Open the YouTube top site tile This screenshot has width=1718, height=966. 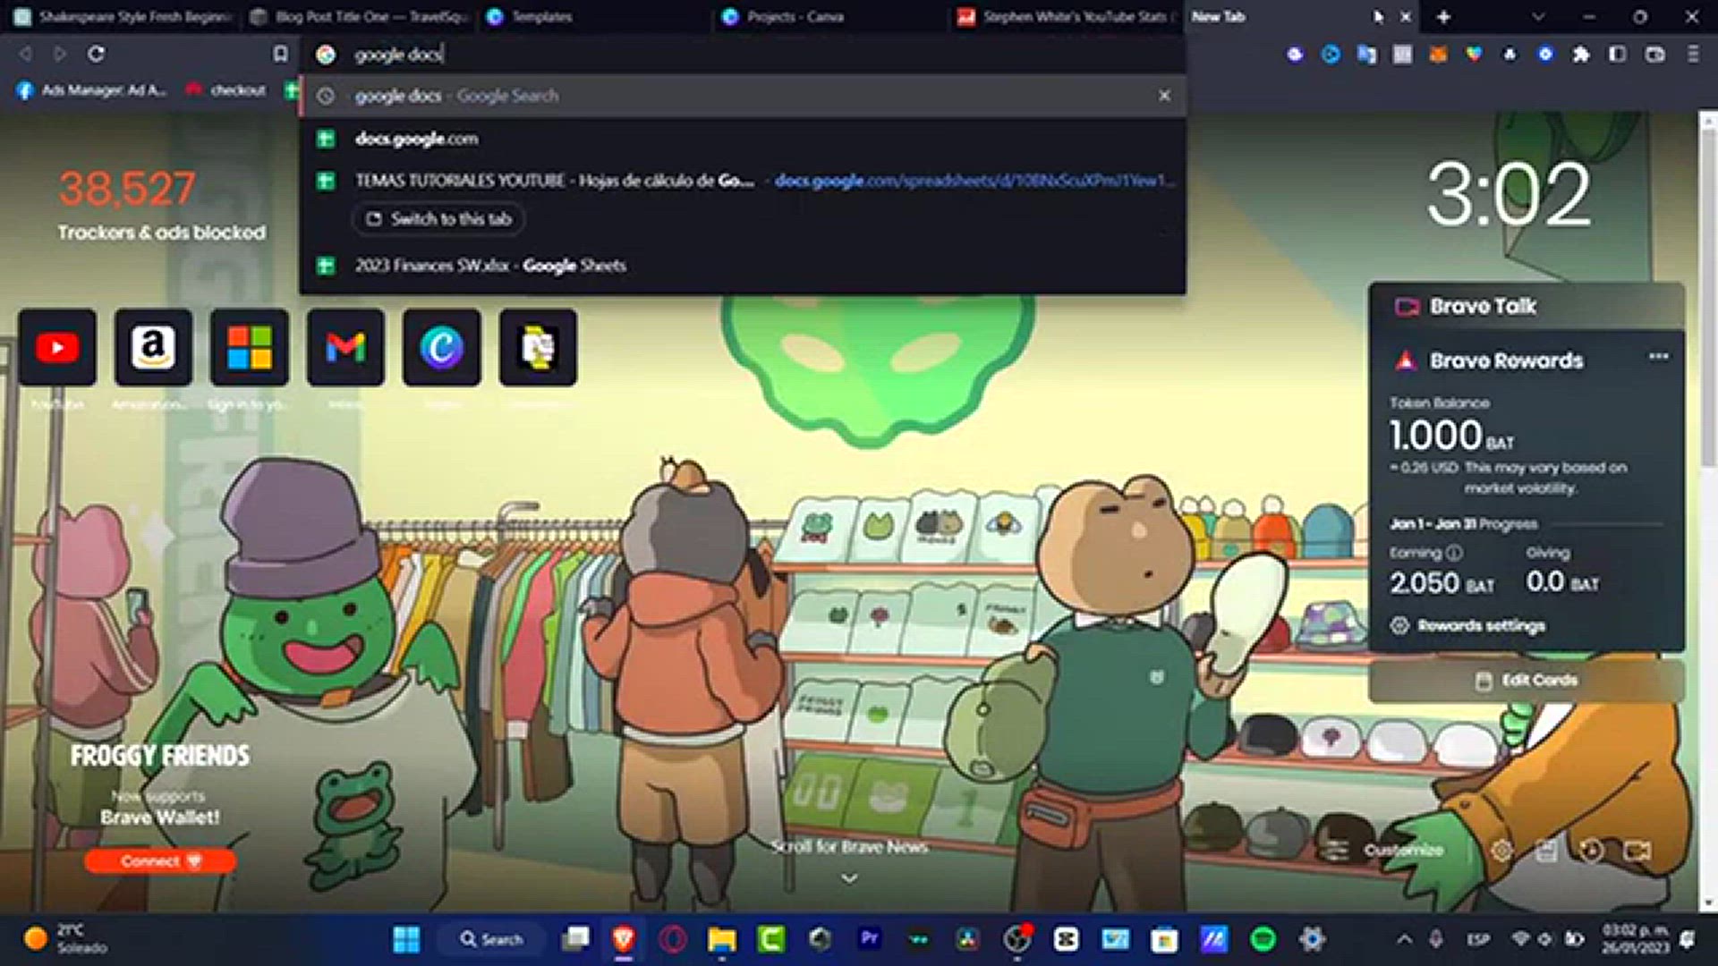57,347
